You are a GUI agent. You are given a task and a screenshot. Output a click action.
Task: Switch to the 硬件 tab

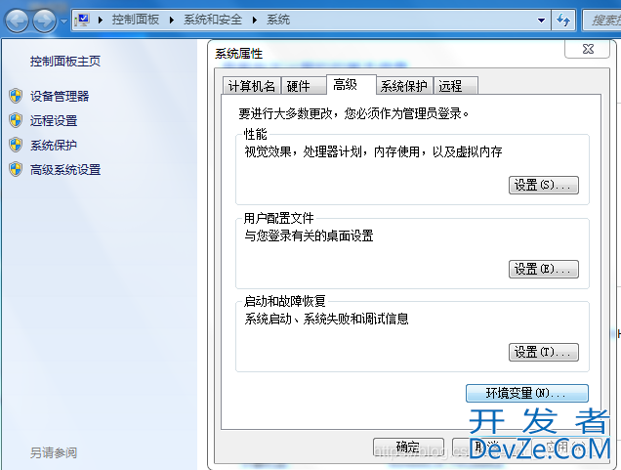click(x=299, y=86)
